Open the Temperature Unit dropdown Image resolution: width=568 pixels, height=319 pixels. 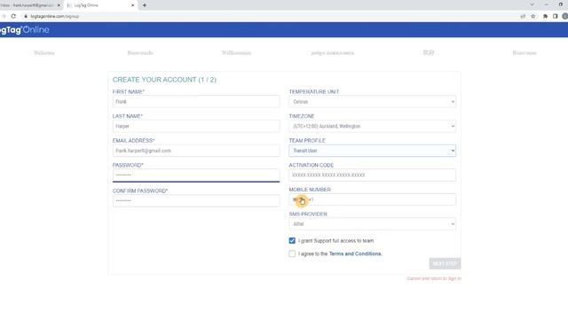(x=373, y=102)
